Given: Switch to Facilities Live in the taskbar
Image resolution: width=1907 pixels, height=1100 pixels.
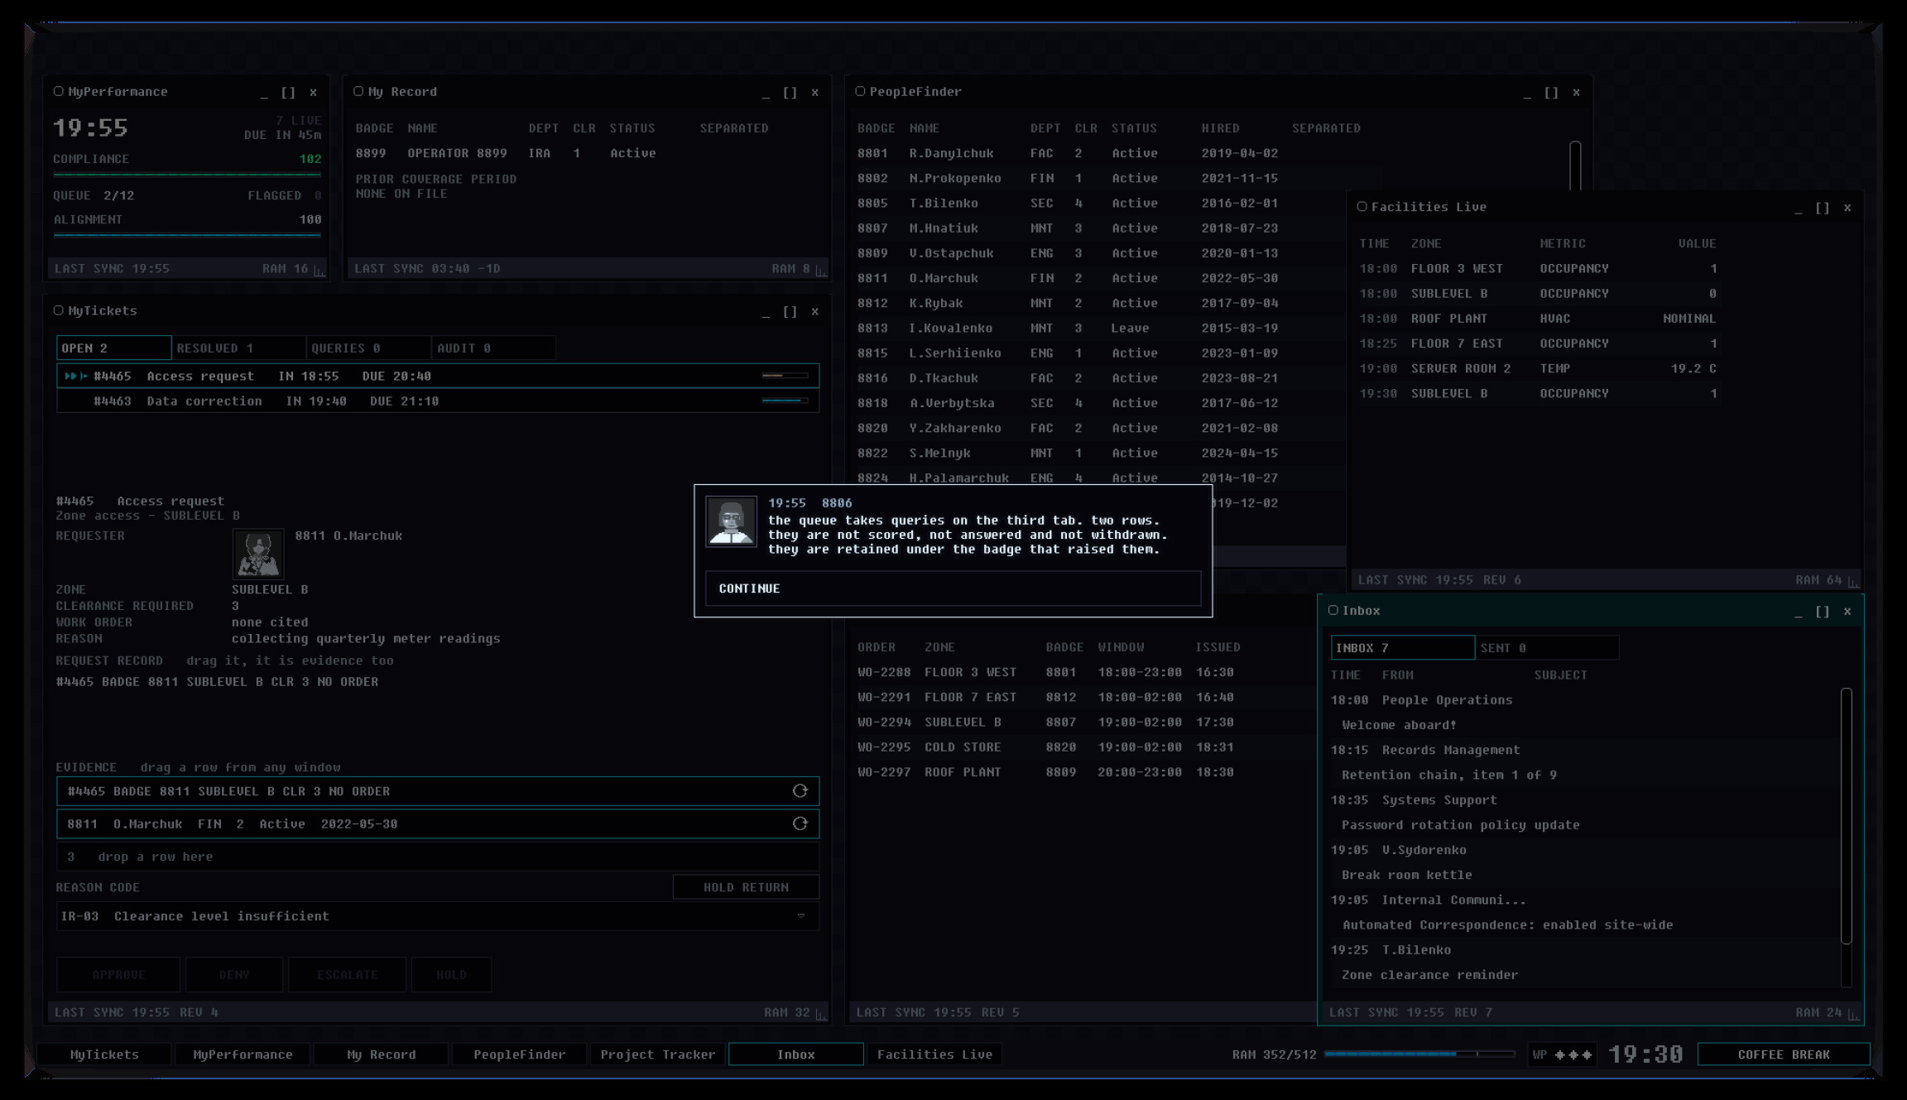Looking at the screenshot, I should [x=934, y=1054].
